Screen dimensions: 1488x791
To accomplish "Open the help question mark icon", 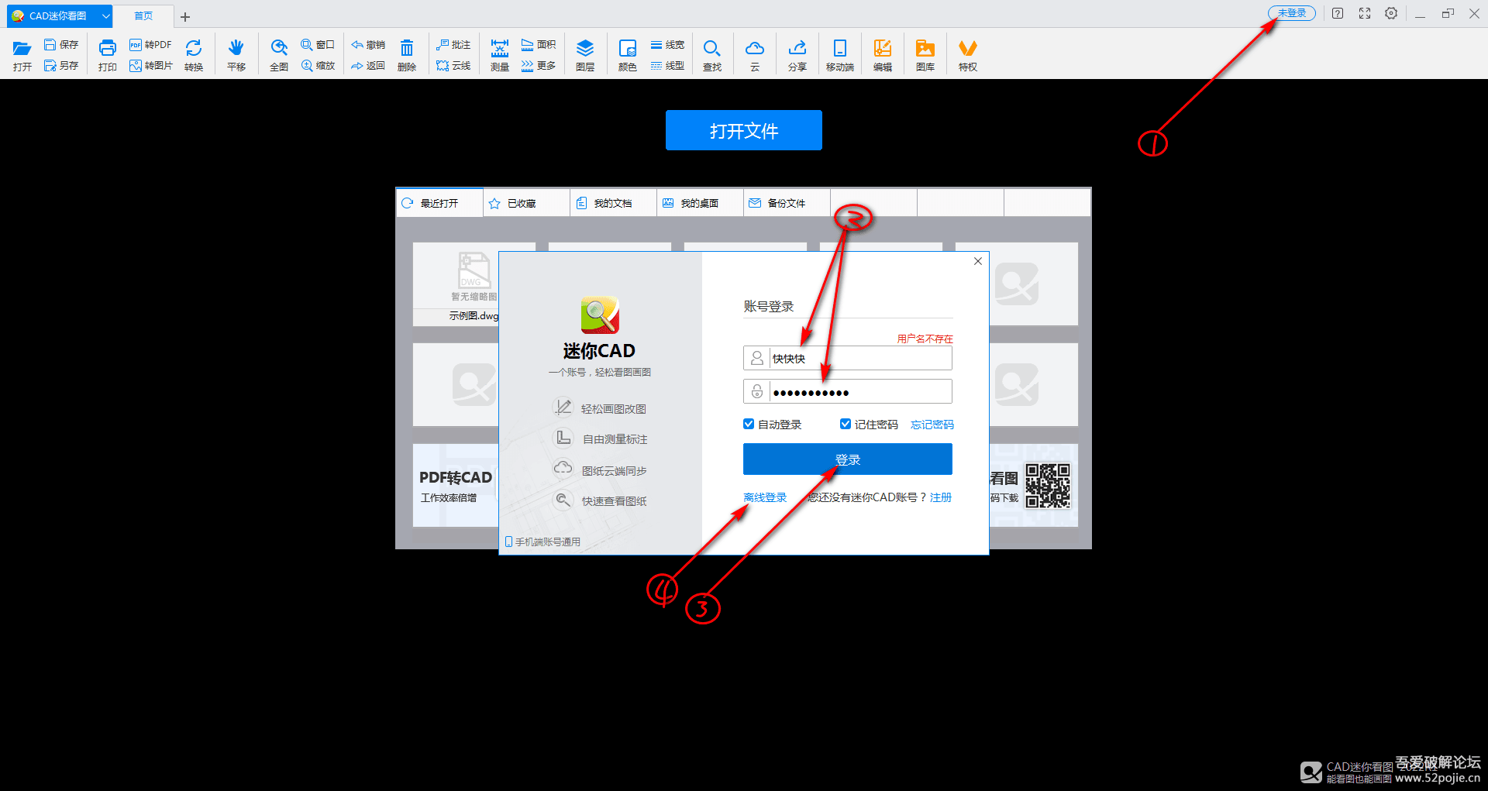I will (1338, 13).
